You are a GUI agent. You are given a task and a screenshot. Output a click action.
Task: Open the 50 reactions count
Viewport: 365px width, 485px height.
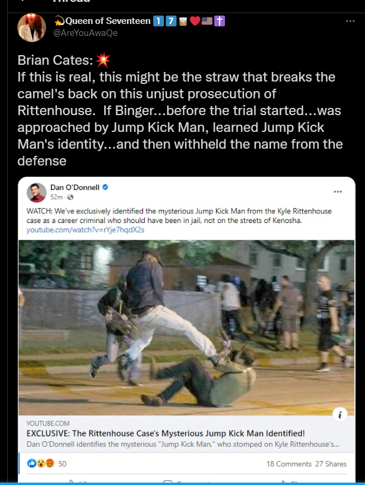(x=62, y=463)
